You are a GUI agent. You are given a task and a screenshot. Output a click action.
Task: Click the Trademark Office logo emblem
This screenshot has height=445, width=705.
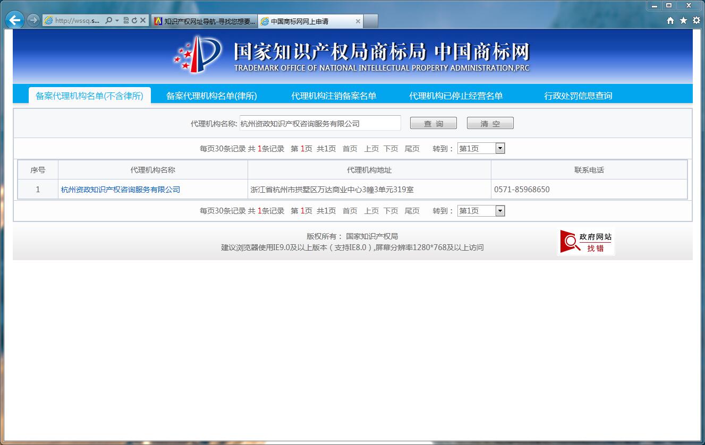(x=198, y=54)
